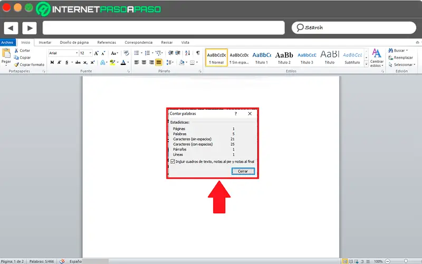Apply strikethrough (abc) formatting
The width and height of the screenshot is (422, 264).
pos(78,62)
